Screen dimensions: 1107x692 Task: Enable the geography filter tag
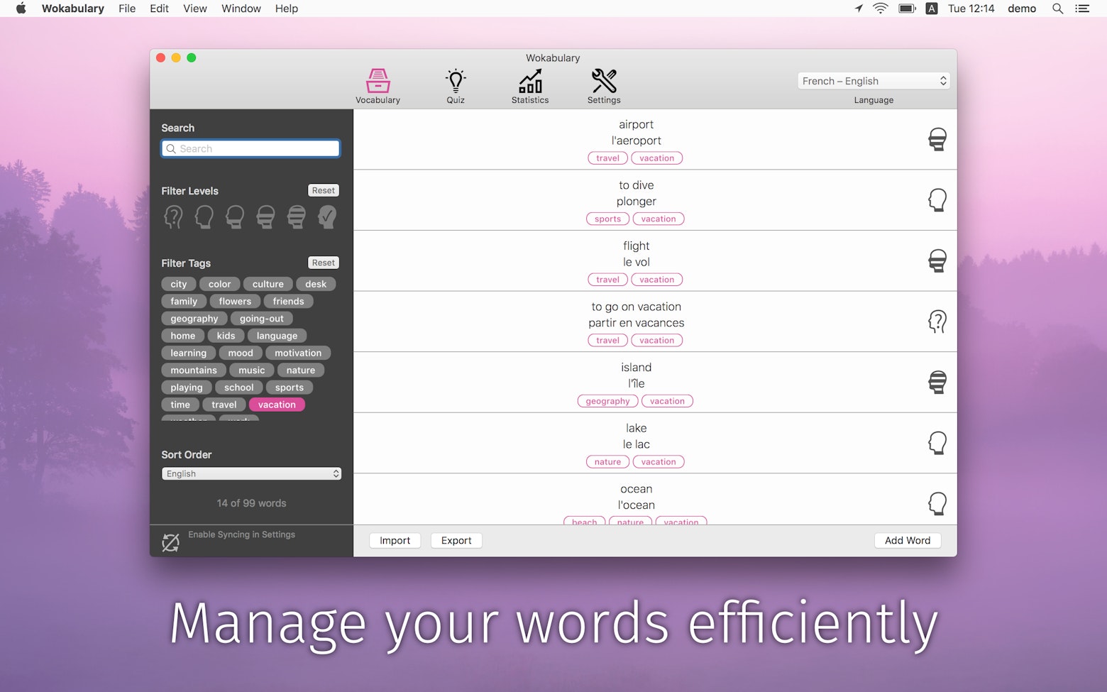194,319
